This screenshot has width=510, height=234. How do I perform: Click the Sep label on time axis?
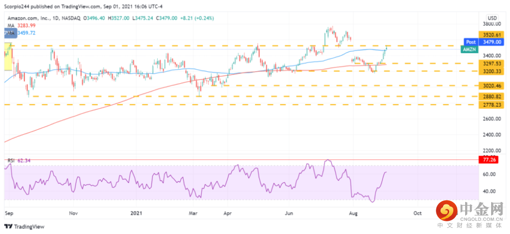10,214
